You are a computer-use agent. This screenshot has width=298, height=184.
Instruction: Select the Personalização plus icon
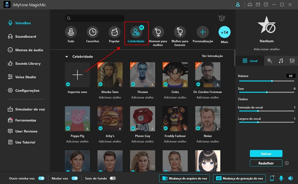point(203,32)
